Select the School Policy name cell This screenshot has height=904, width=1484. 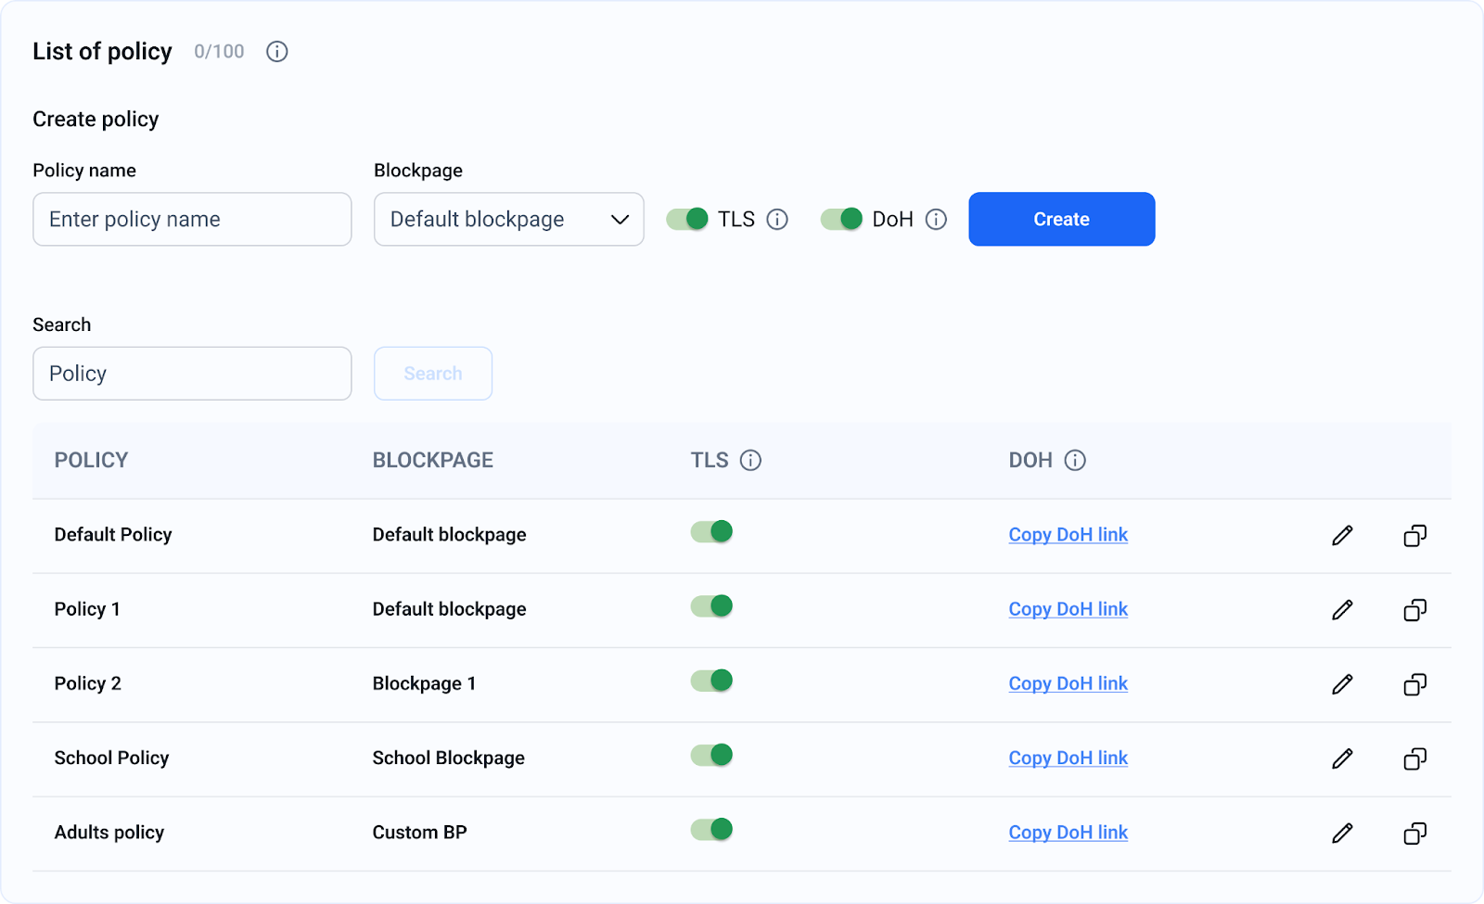tap(111, 758)
